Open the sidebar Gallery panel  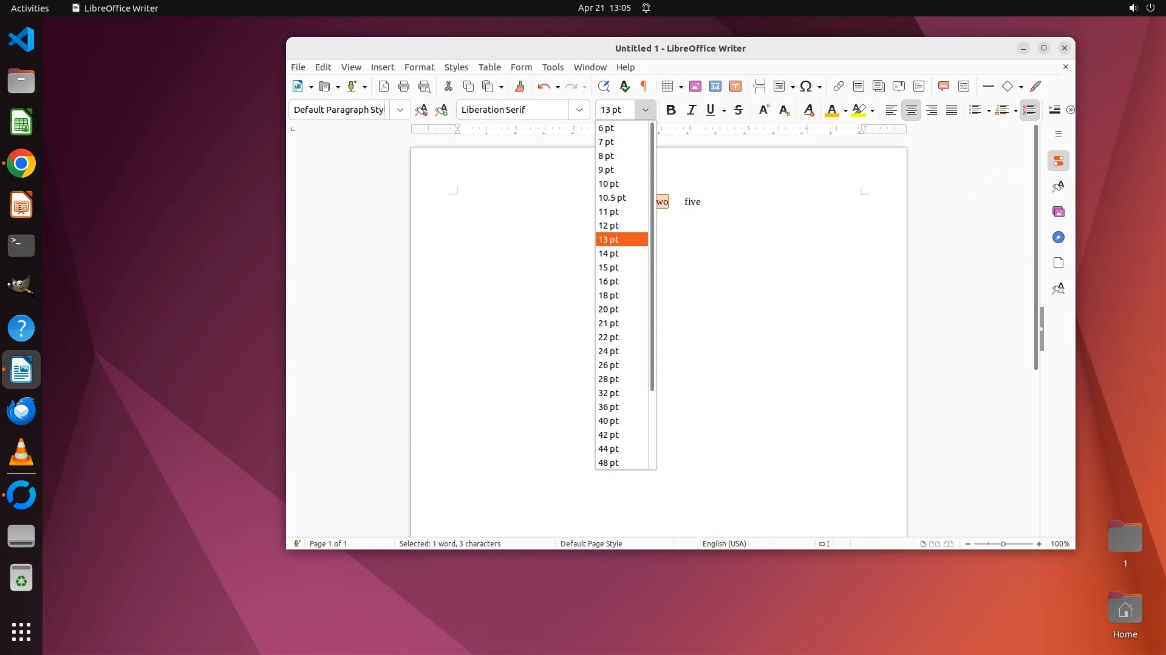1059,212
